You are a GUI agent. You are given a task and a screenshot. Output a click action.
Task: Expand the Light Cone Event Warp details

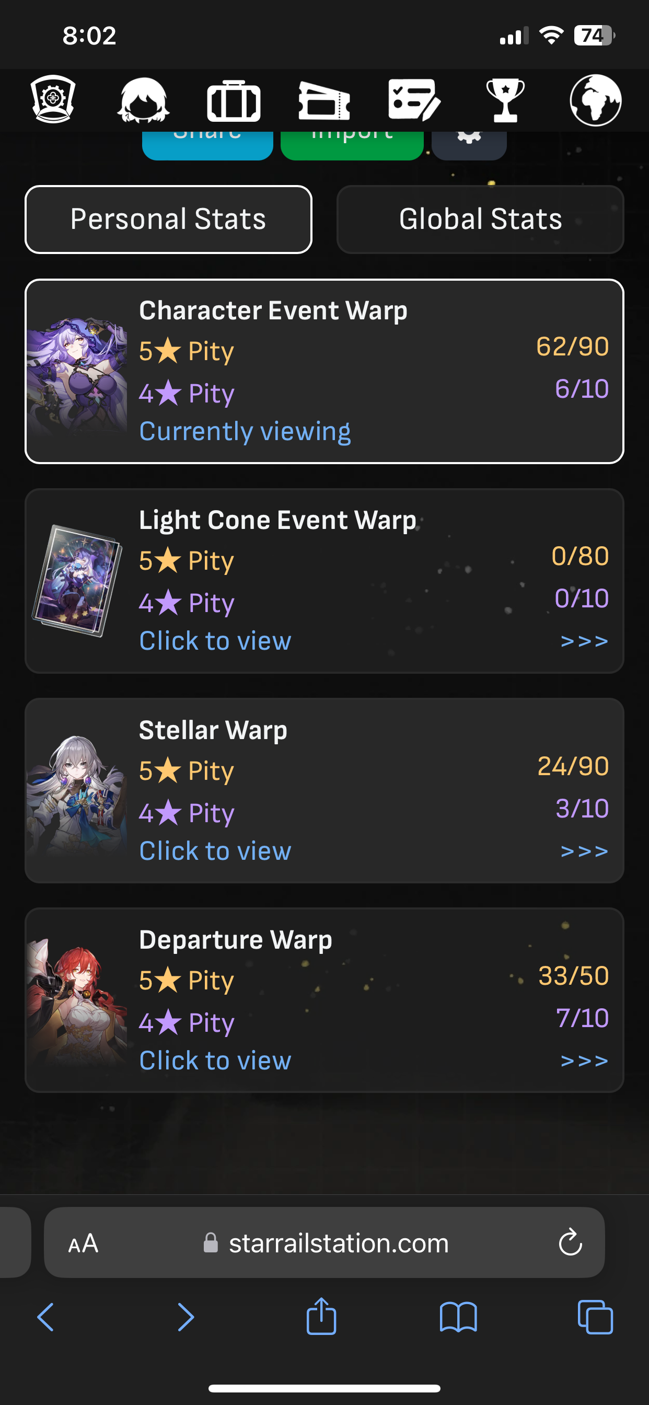tap(324, 581)
